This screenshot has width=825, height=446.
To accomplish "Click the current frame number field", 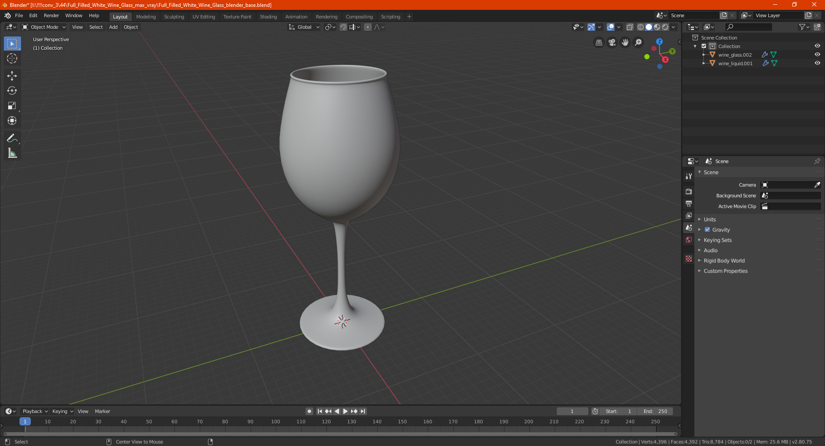I will [572, 411].
